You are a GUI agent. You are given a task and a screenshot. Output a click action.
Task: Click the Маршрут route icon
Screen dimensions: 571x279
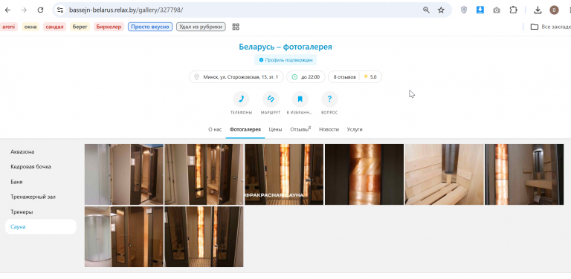tap(271, 99)
